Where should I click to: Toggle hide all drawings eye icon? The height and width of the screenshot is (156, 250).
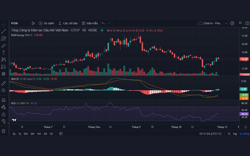coord(4,121)
